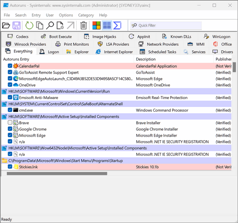The width and height of the screenshot is (238, 223).
Task: Open the WMI tab
Action: pyautogui.click(x=196, y=44)
